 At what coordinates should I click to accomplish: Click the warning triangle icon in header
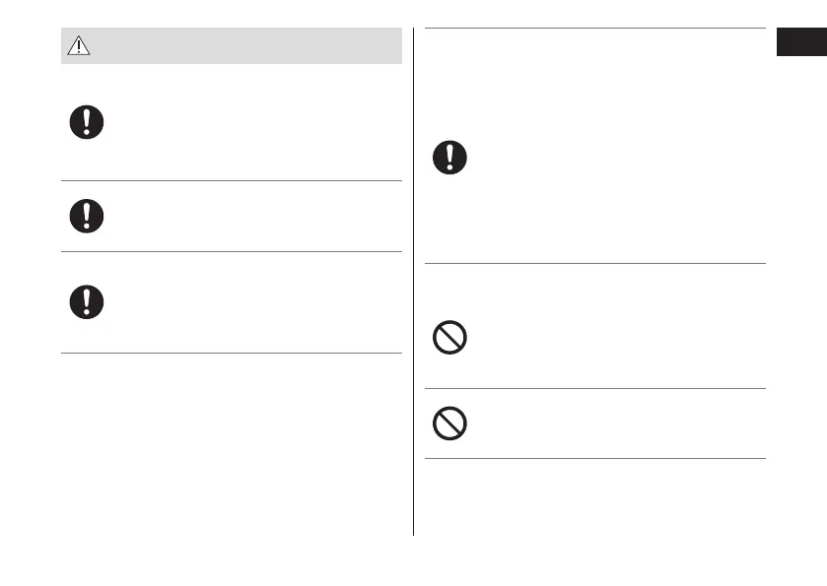(x=77, y=45)
